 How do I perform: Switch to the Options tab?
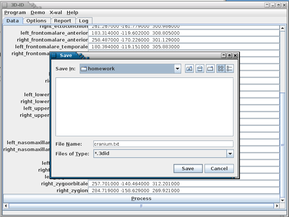click(36, 21)
